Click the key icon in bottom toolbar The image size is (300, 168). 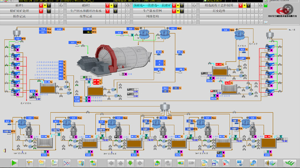tap(29, 162)
